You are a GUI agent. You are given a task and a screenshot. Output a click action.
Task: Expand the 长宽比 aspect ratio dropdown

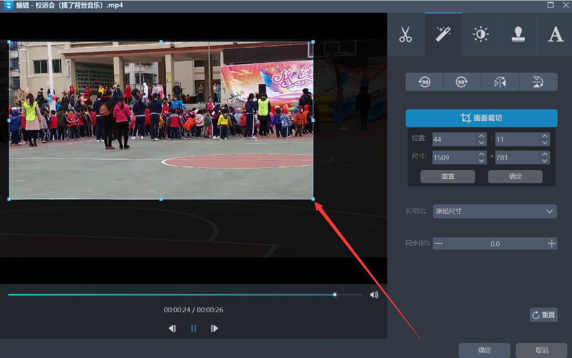495,211
